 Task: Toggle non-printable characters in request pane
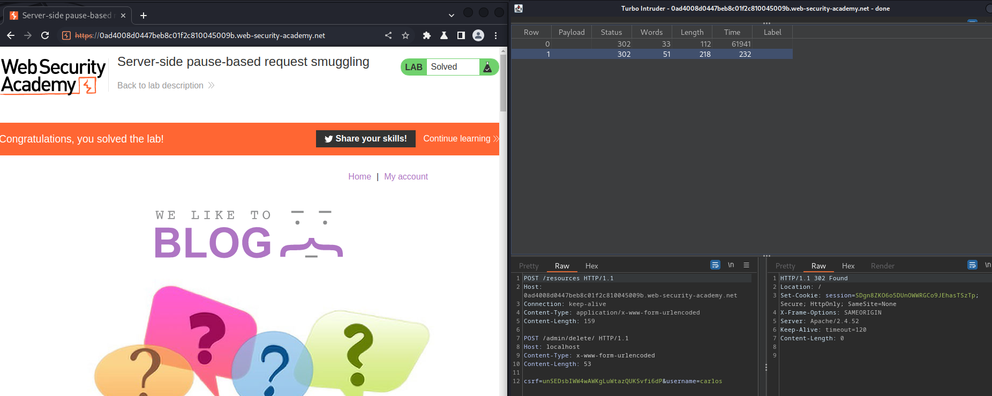click(x=731, y=265)
